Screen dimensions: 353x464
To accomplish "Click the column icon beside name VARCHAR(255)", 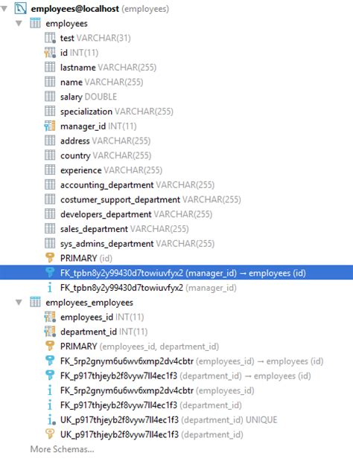I will pos(50,82).
